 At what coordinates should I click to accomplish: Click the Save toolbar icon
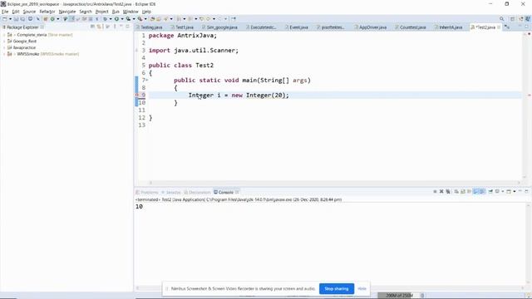point(16,19)
